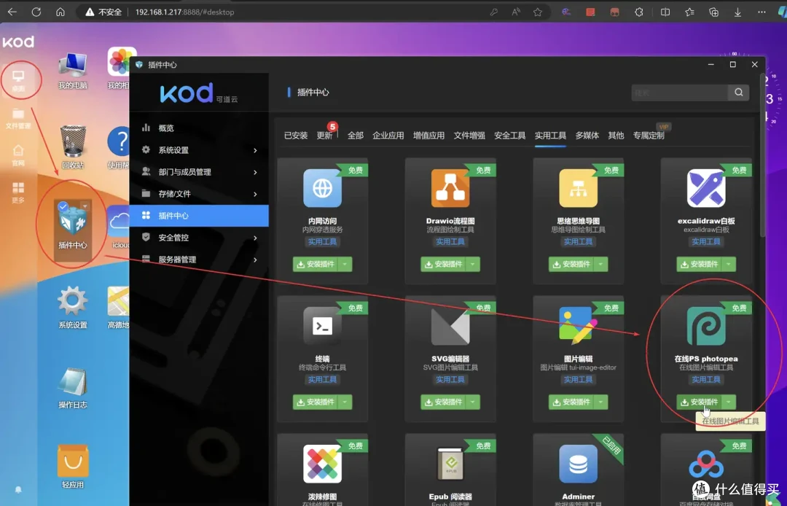Screen dimensions: 787x506
Task: Open the Epub 阅读器 plugin icon
Action: pos(450,464)
